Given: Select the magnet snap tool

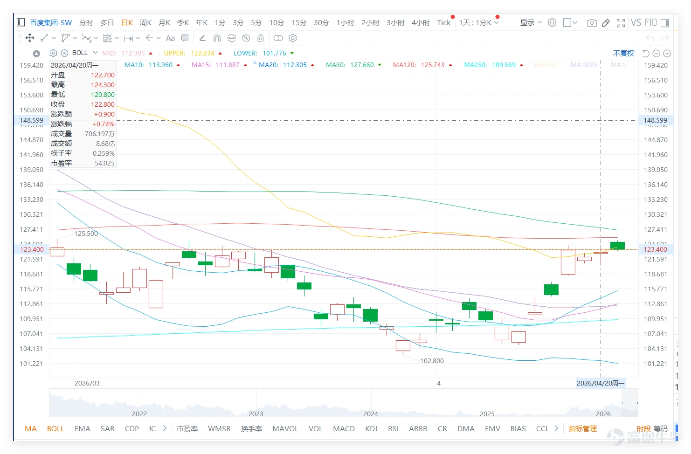Looking at the screenshot, I should tap(217, 38).
